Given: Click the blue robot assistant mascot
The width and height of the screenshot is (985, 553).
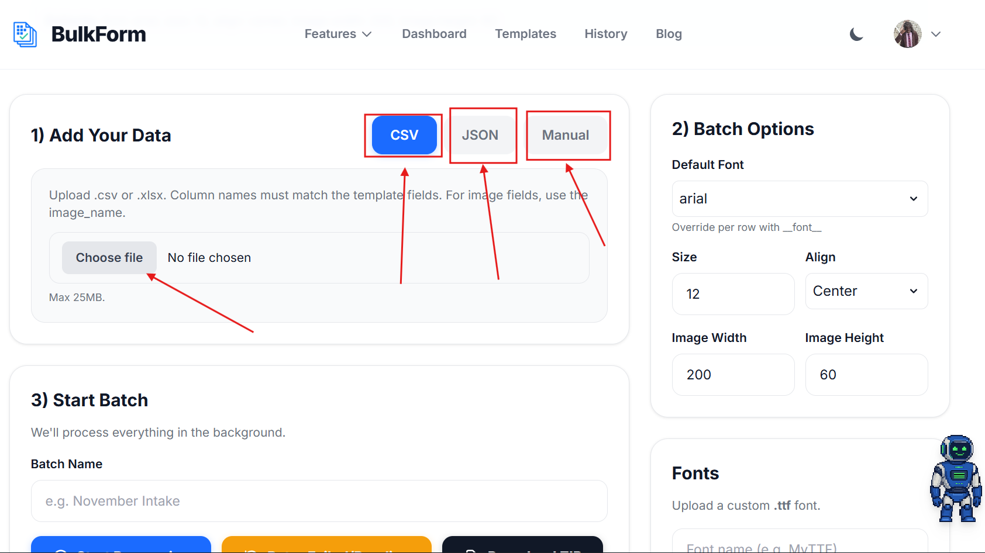Looking at the screenshot, I should pos(956,478).
